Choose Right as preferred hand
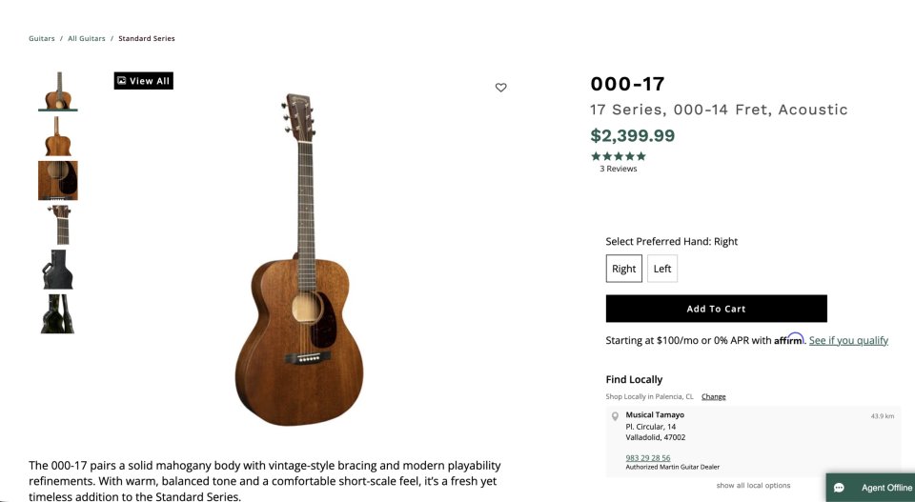The width and height of the screenshot is (915, 502). click(624, 269)
